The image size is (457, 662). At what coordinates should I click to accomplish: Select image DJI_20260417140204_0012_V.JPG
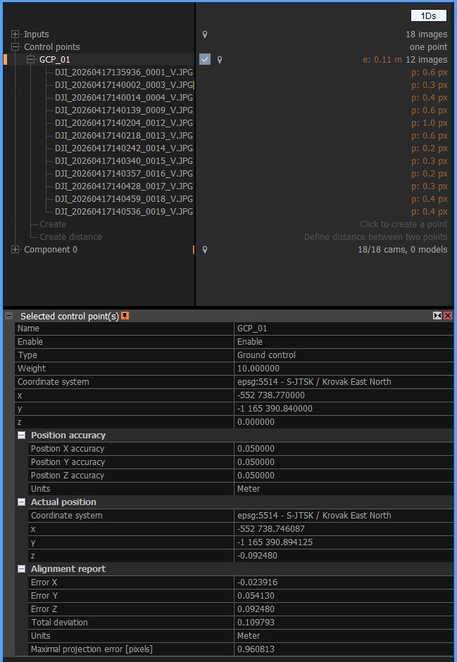click(x=124, y=123)
